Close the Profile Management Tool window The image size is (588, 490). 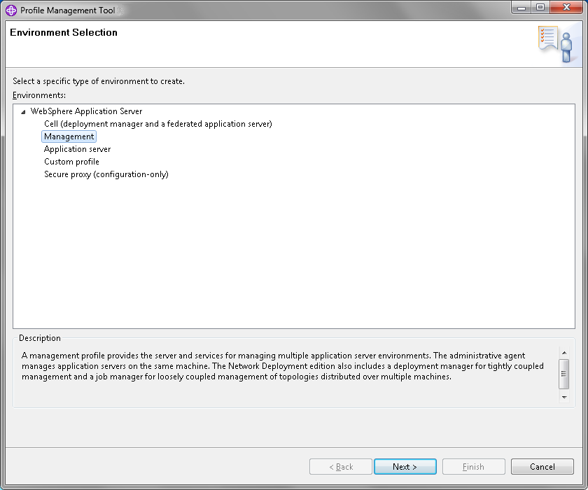click(566, 8)
